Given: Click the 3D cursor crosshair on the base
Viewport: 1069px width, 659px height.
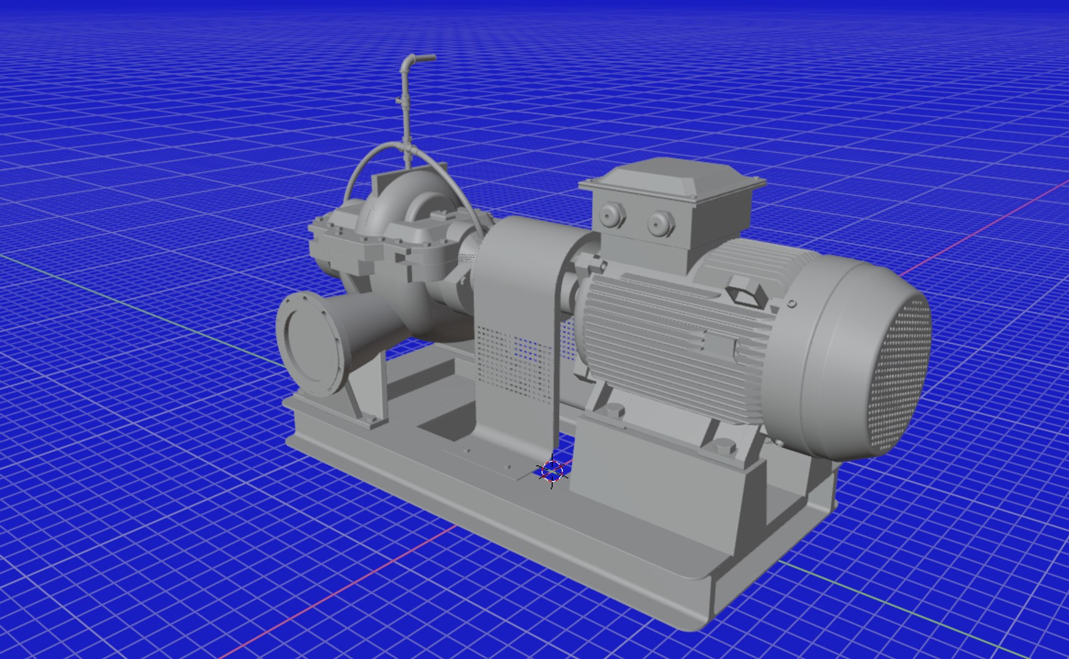Looking at the screenshot, I should click(553, 470).
